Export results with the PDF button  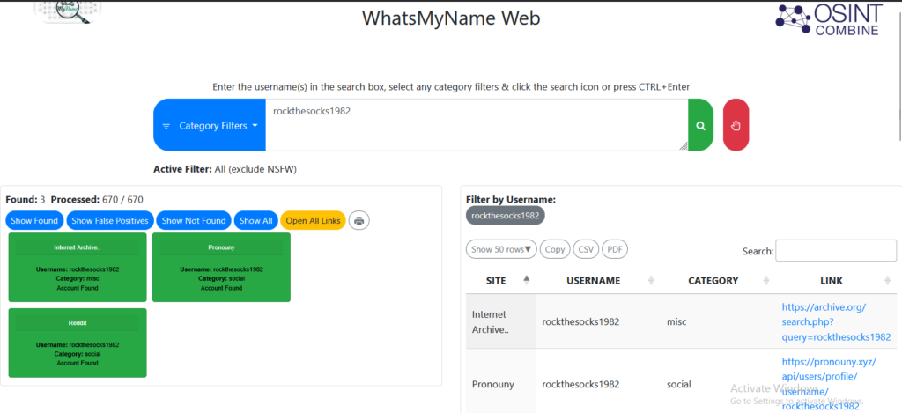coord(614,249)
